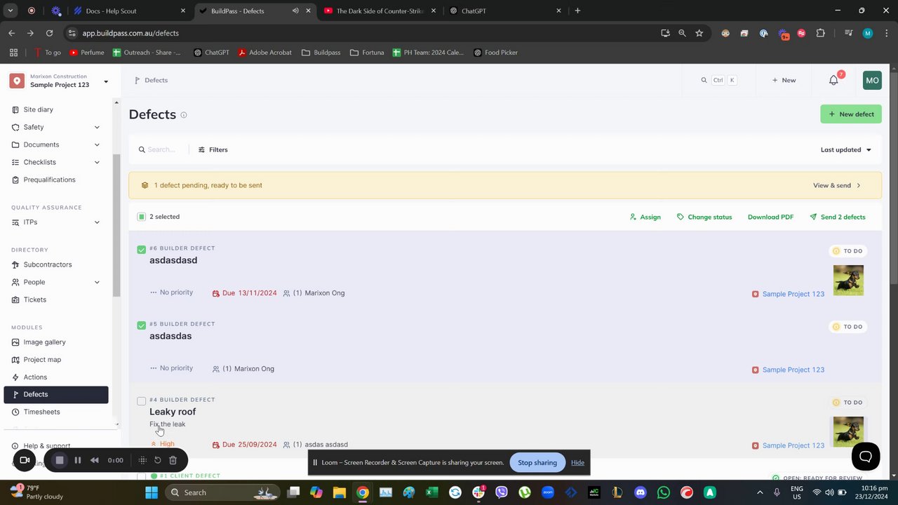Check the Leaky roof defect checkbox
Image resolution: width=898 pixels, height=505 pixels.
tap(142, 401)
